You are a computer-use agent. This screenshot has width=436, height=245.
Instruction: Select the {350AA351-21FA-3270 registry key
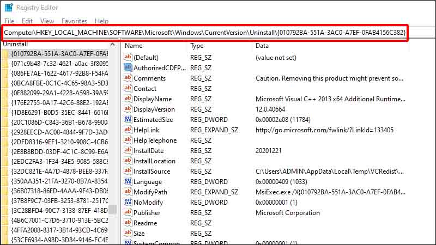coord(59,181)
